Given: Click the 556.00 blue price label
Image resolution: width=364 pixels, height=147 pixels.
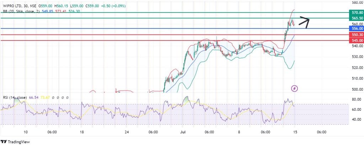Looking at the screenshot, I should click(x=357, y=28).
